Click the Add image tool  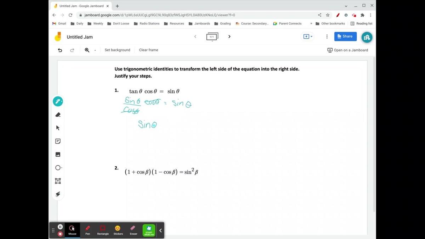[x=58, y=154]
